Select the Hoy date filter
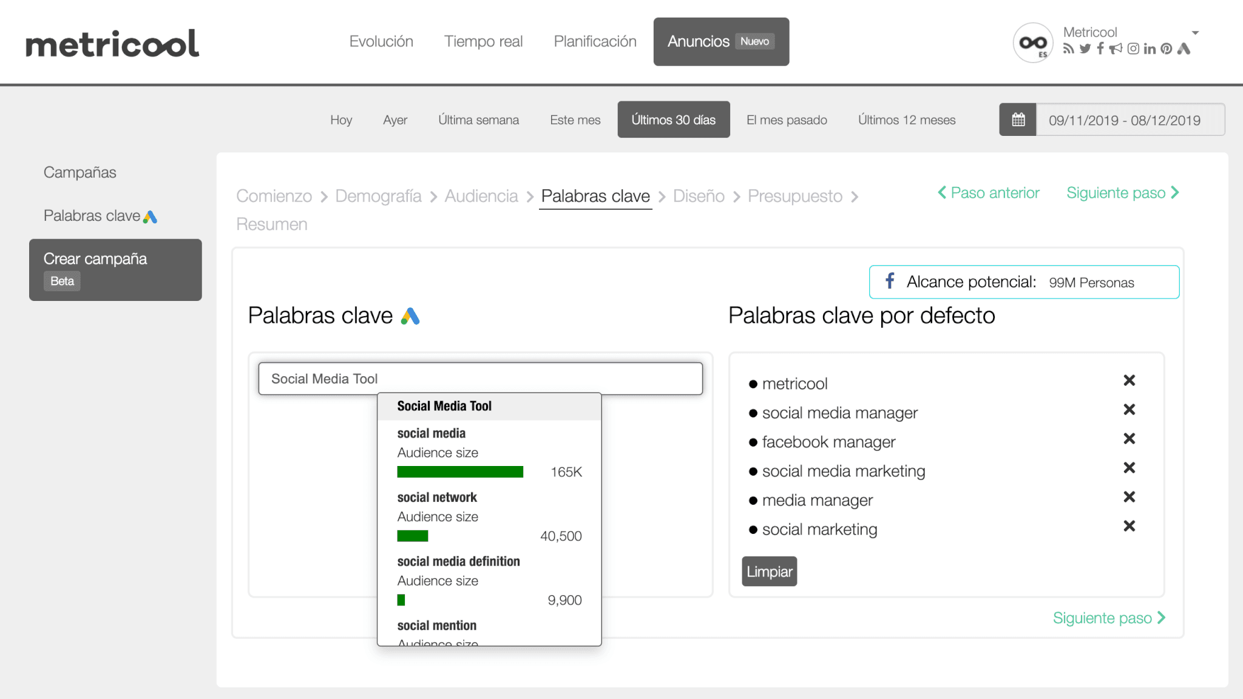This screenshot has height=699, width=1243. click(x=341, y=120)
